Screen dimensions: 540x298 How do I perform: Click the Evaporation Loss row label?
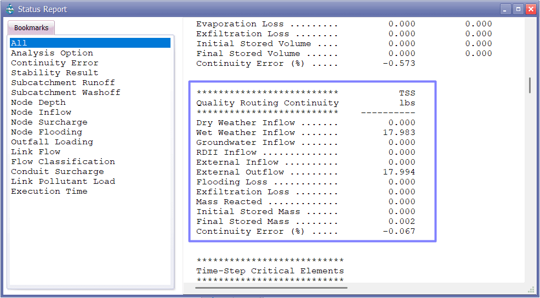point(240,24)
